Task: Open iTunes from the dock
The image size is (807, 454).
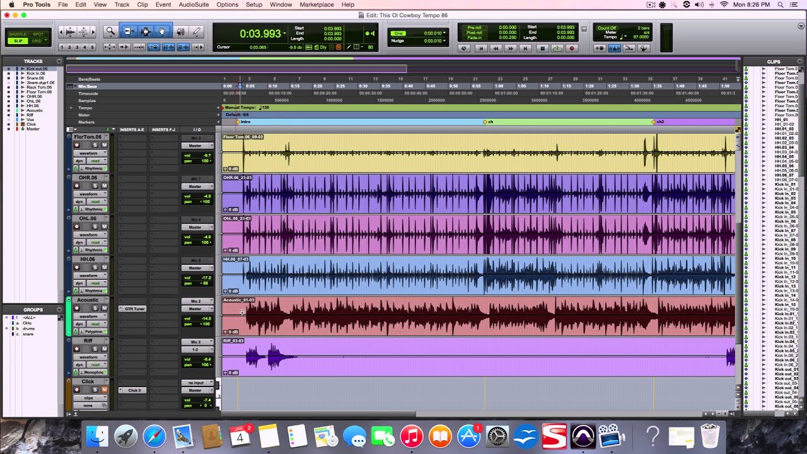Action: tap(411, 436)
